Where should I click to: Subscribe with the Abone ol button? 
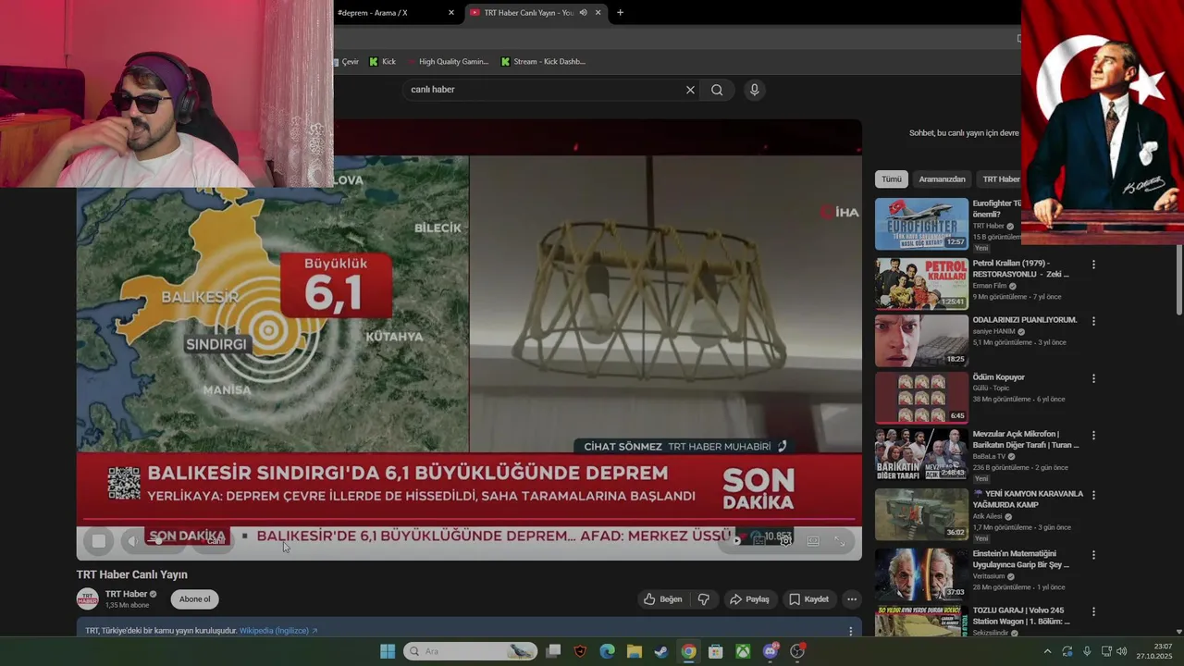pos(194,599)
